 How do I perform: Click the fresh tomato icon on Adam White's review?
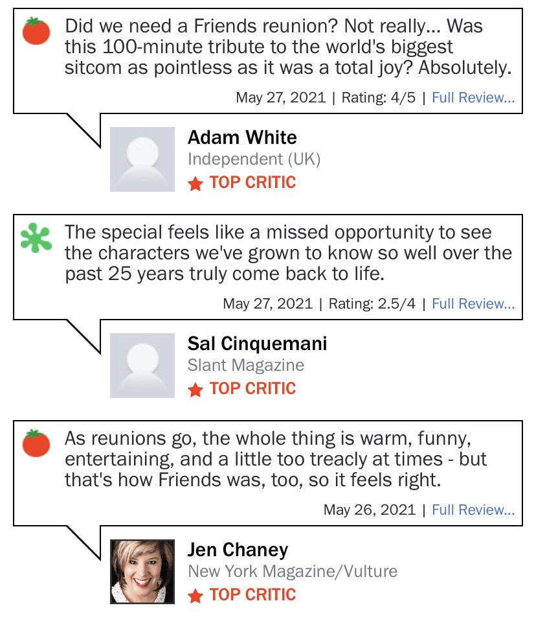click(36, 31)
